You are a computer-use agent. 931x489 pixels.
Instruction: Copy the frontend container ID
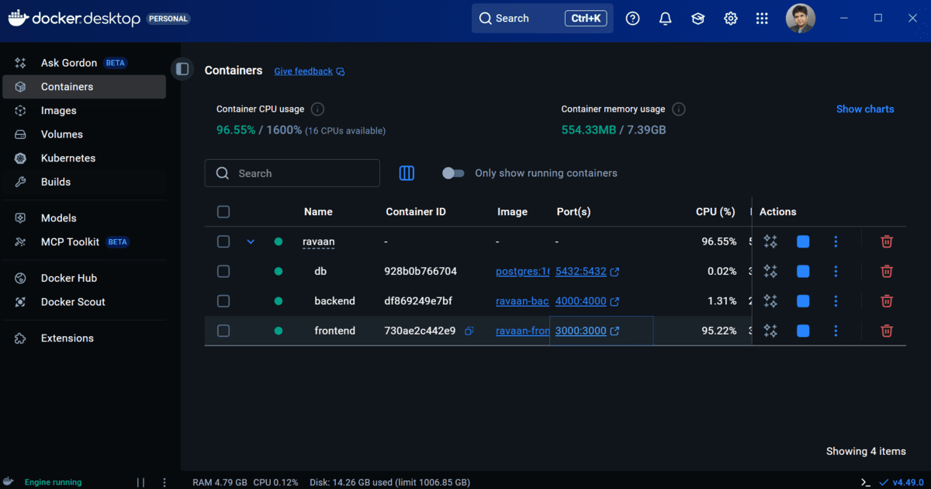pos(469,331)
